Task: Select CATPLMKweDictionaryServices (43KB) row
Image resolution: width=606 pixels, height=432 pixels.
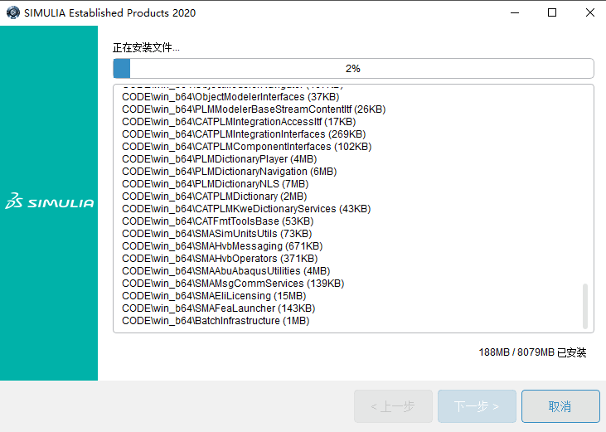Action: click(x=246, y=209)
